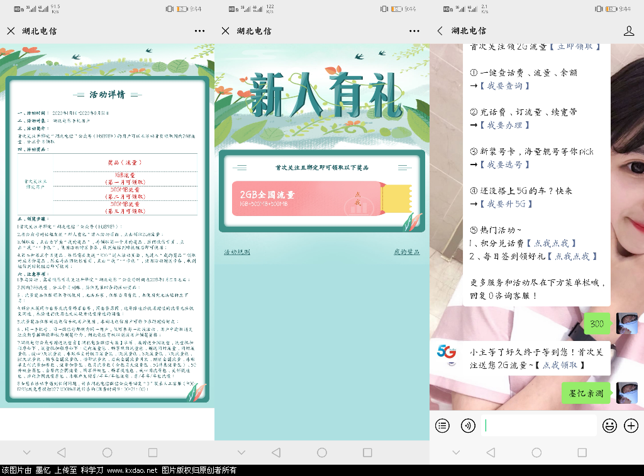
Task: Open the emoji picker in chat
Action: click(x=609, y=426)
